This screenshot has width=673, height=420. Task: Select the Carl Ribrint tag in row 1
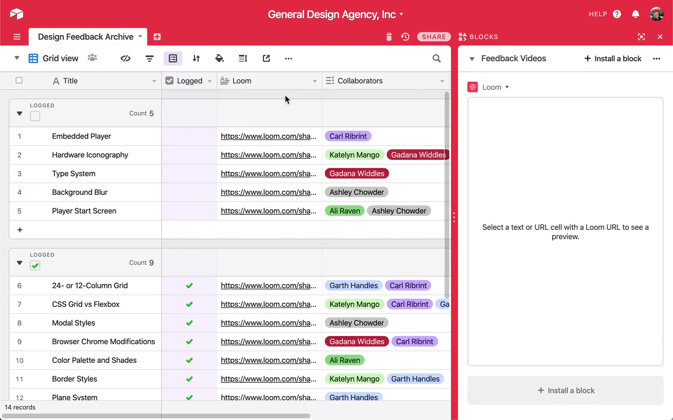click(348, 136)
